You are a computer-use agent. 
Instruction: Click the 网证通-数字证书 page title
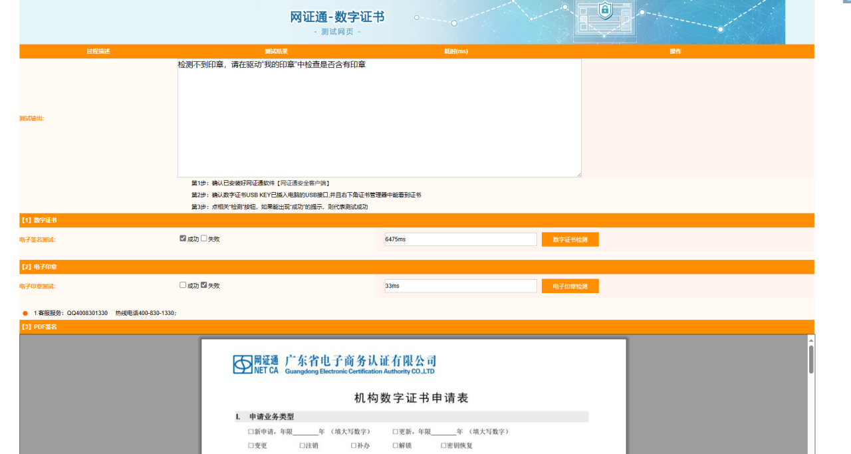click(x=337, y=17)
